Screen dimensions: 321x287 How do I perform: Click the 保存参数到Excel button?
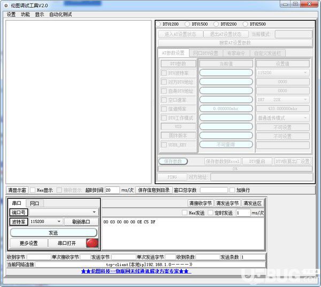pos(223,161)
